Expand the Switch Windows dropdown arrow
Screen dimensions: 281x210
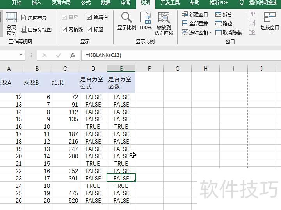271,33
